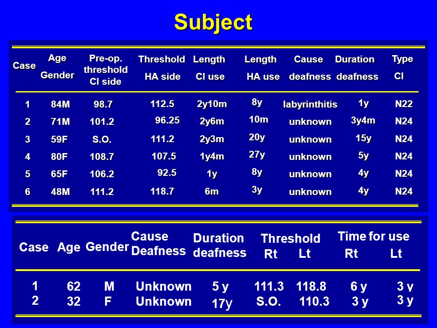Viewport: 437px width, 328px height.
Task: Select the 'labyrinthitis' cause cell
Action: point(310,105)
